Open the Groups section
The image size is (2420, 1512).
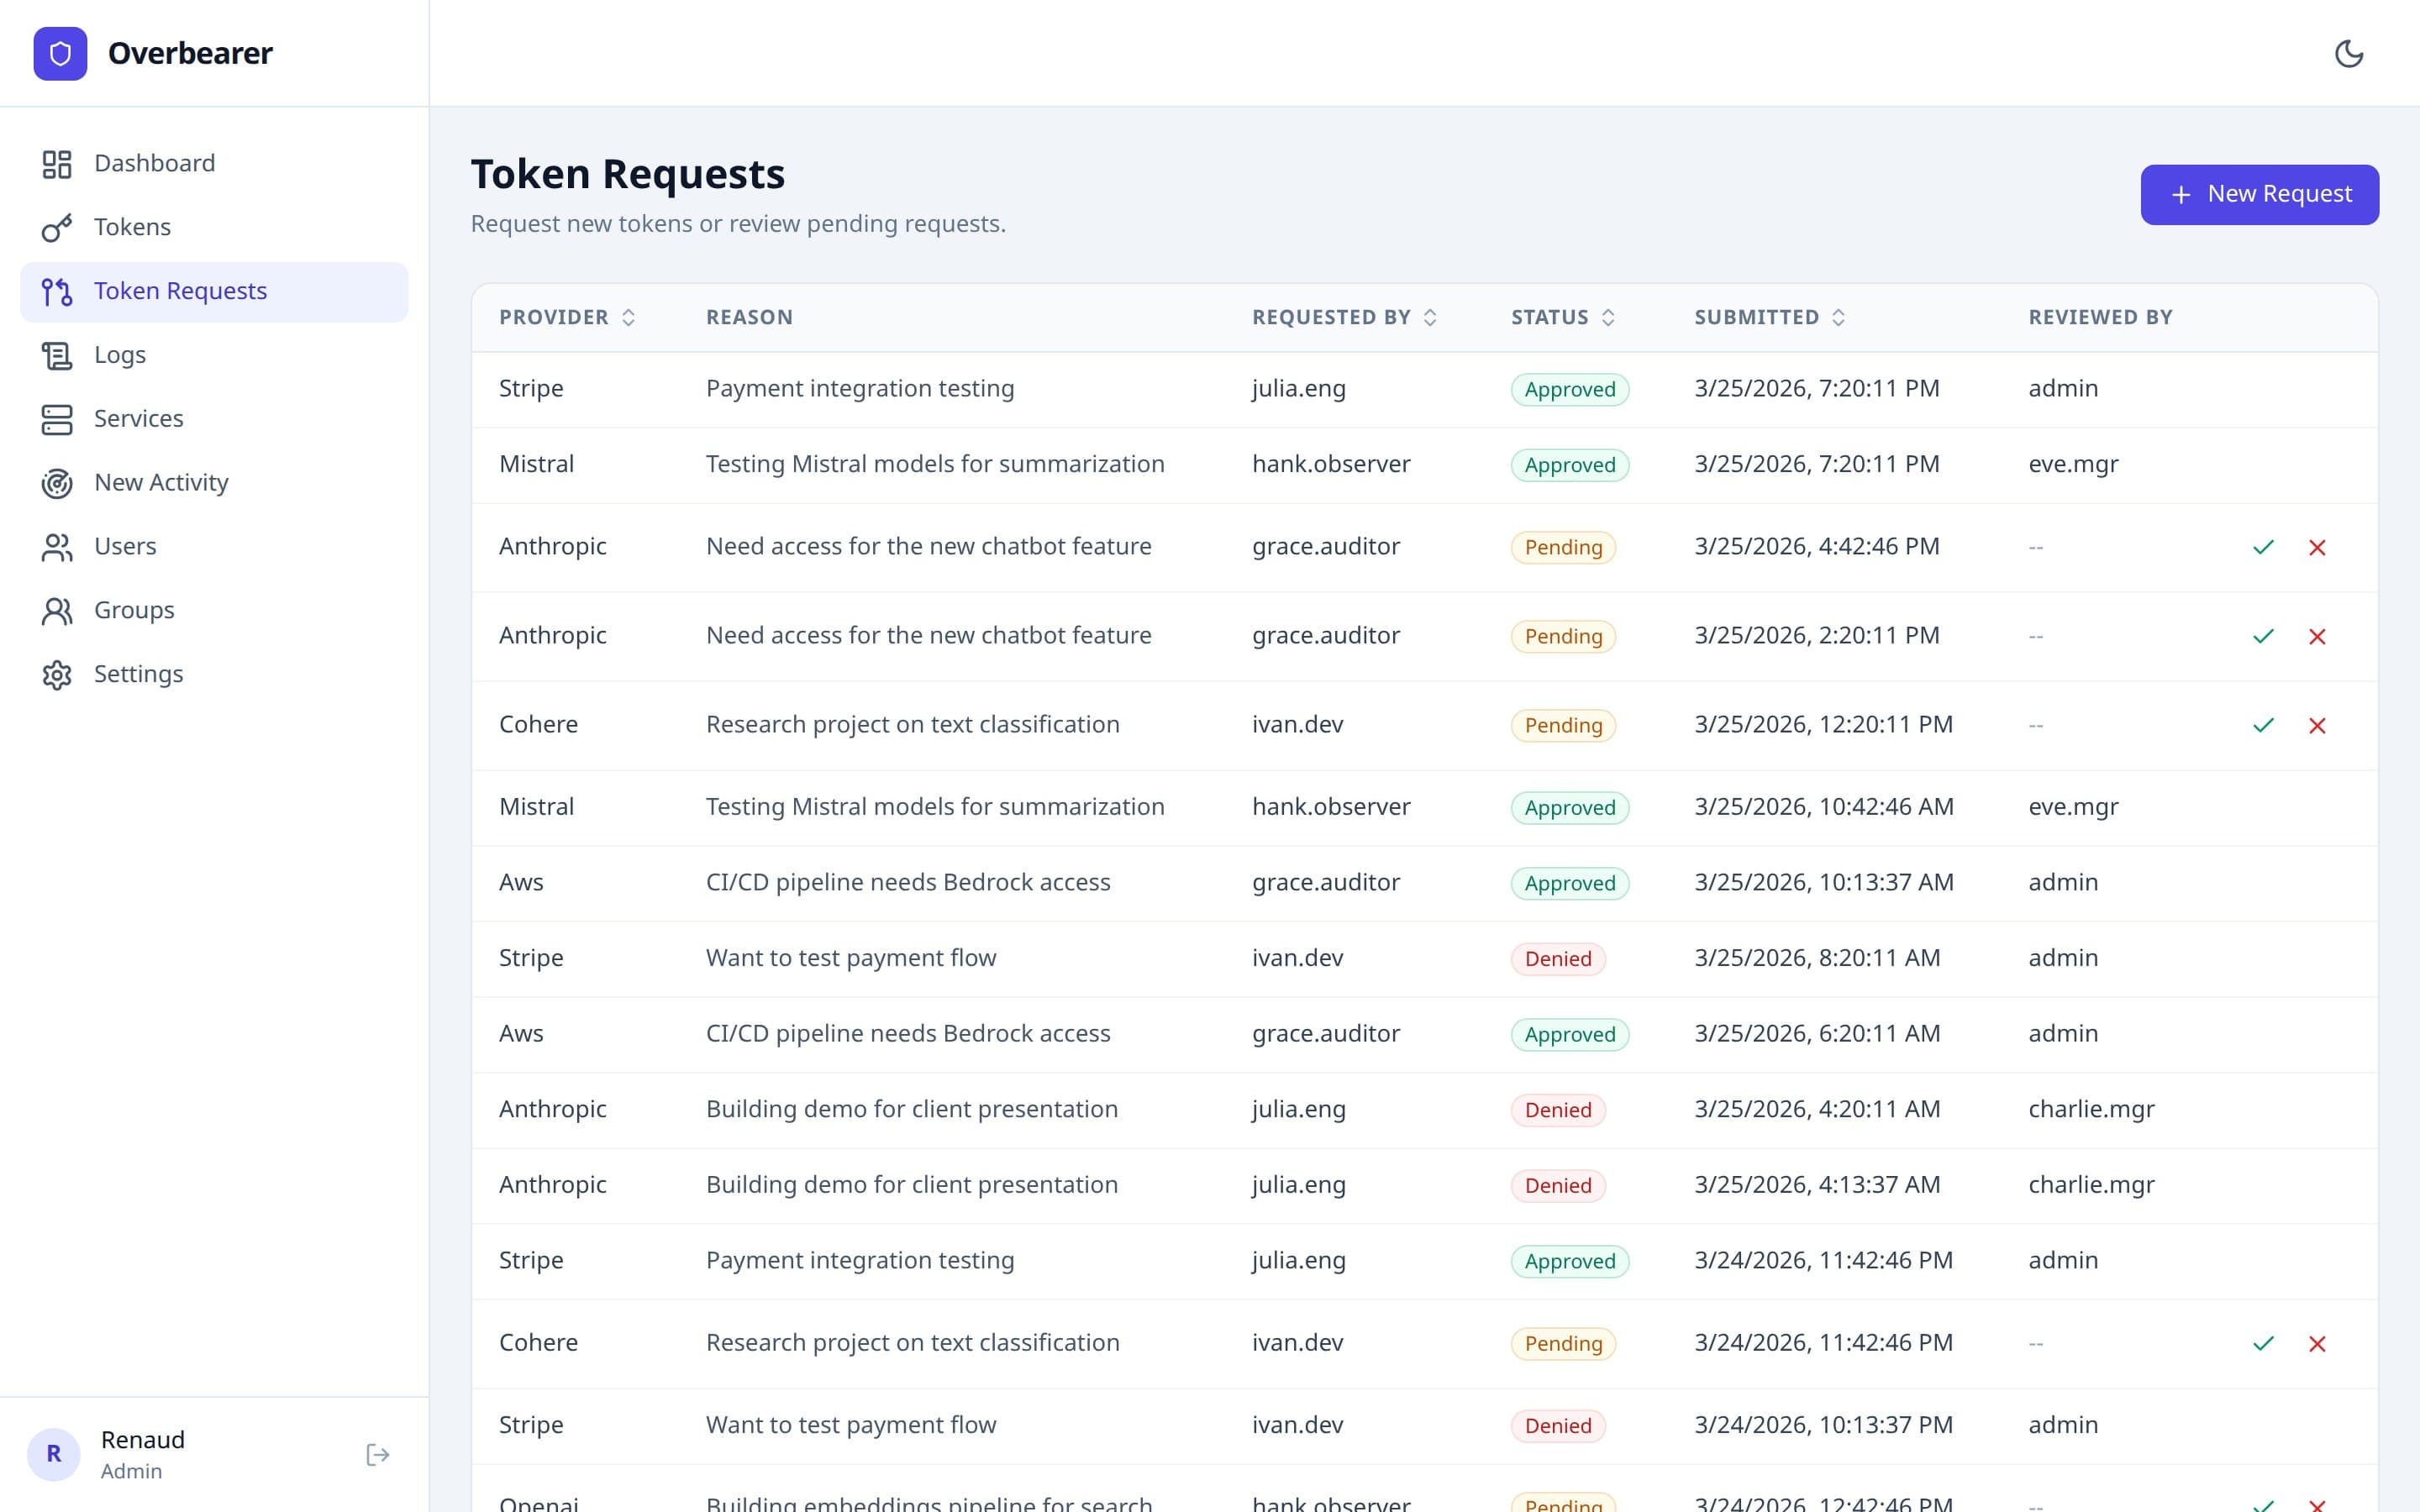pyautogui.click(x=133, y=610)
